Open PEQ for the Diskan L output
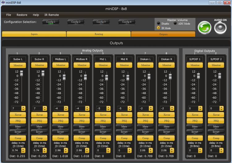The width and height of the screenshot is (232, 163). (x=145, y=121)
